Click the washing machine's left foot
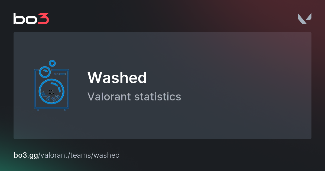The height and width of the screenshot is (171, 325). [x=38, y=109]
